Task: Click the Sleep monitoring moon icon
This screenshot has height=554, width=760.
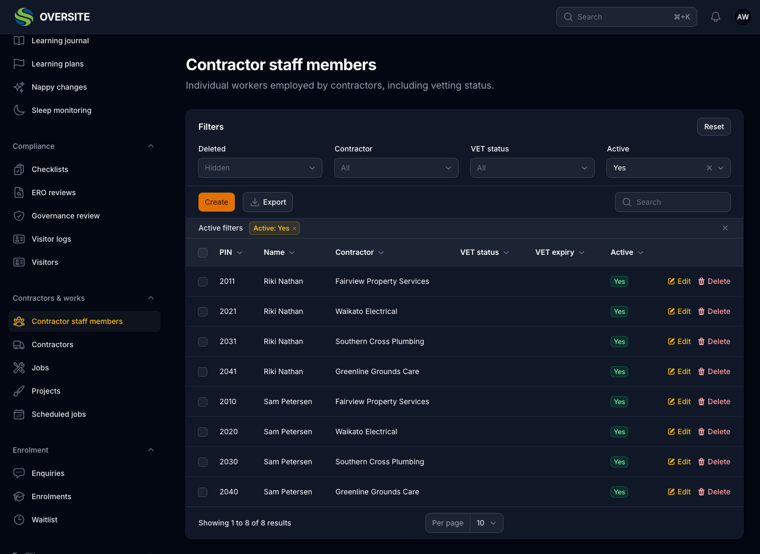Action: point(19,110)
